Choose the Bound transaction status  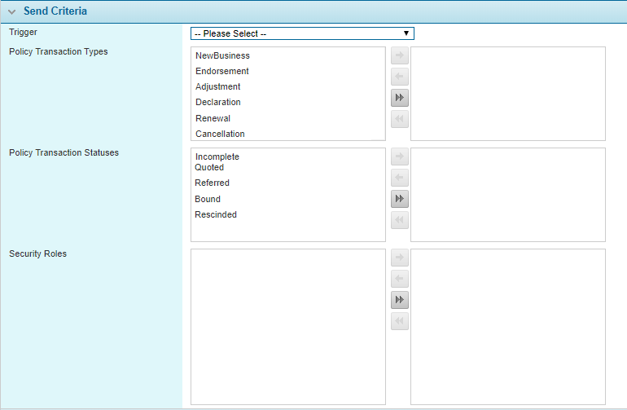point(208,199)
